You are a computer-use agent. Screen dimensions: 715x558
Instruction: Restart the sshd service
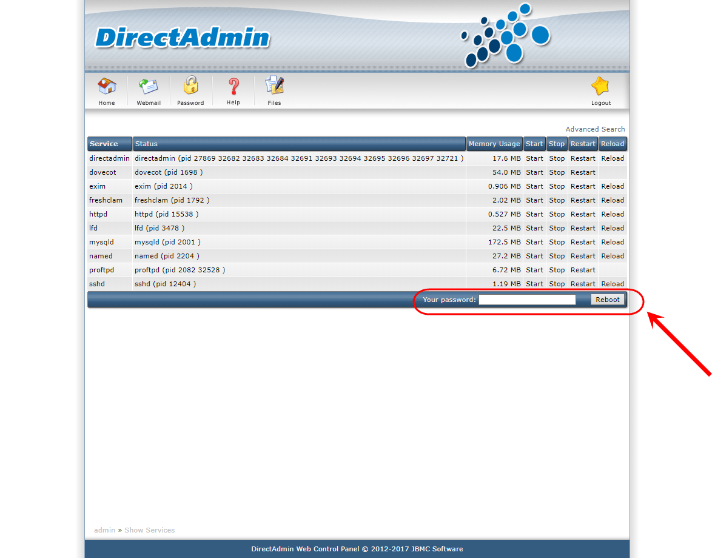point(583,284)
